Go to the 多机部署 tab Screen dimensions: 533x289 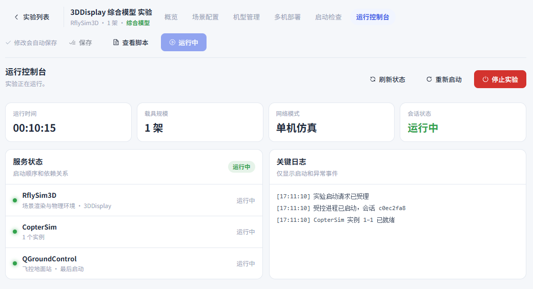tap(288, 17)
